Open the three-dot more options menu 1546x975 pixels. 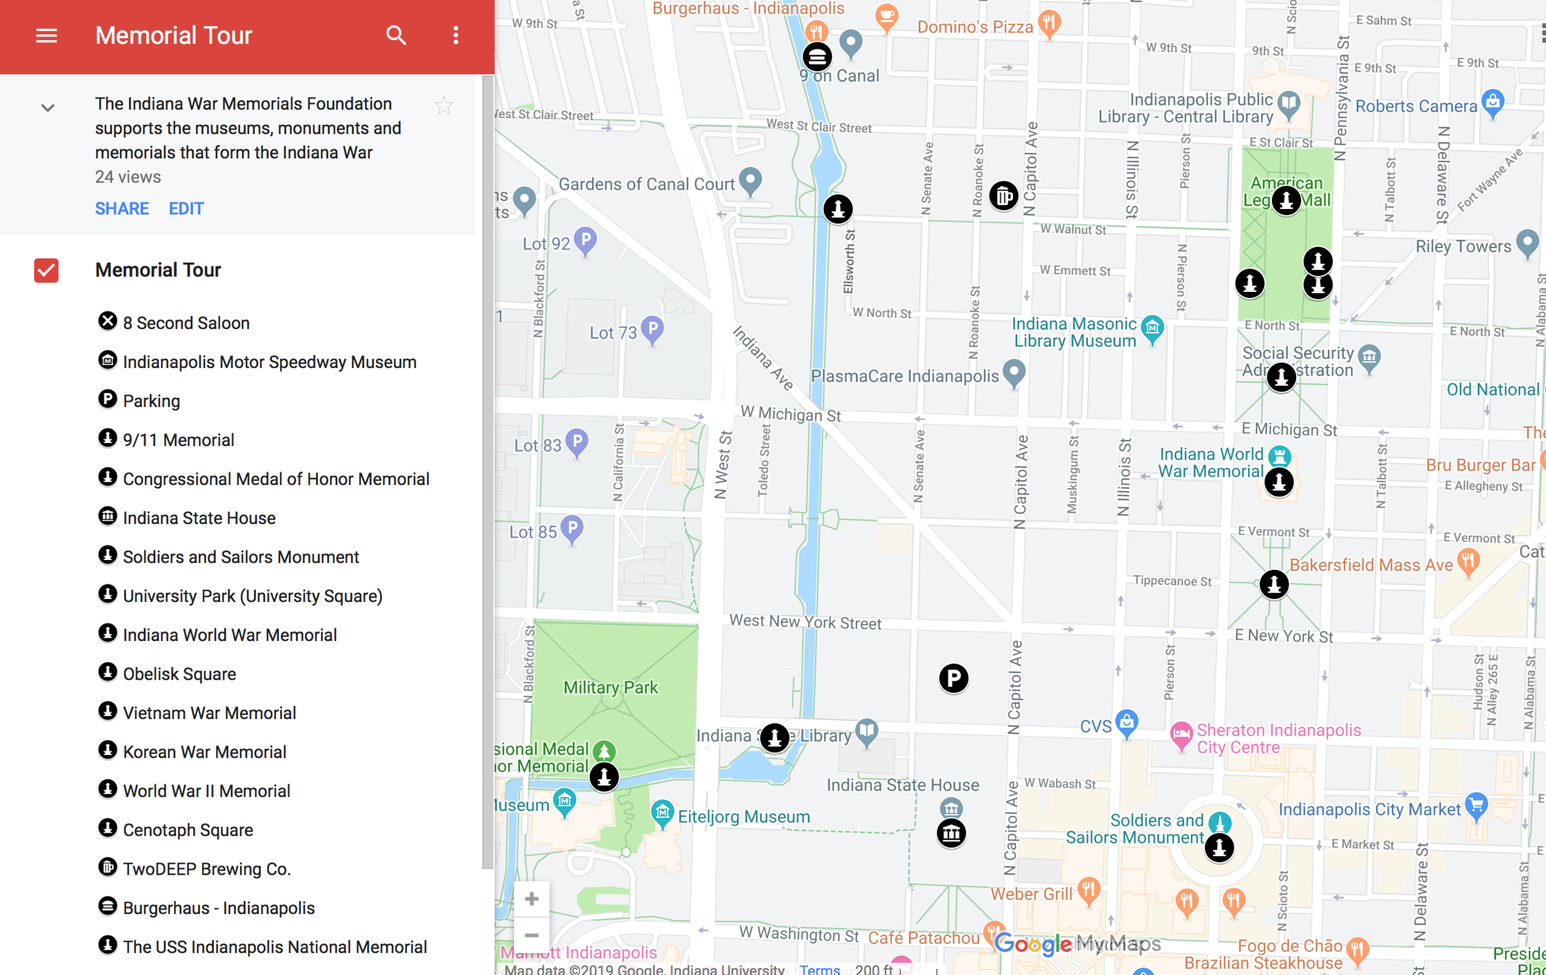coord(456,35)
